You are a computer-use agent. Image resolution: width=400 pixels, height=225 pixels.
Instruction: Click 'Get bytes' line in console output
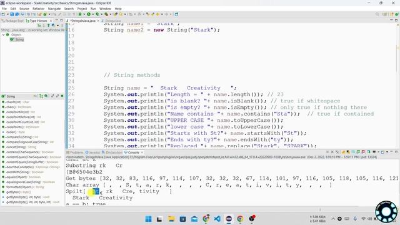[x=232, y=178]
